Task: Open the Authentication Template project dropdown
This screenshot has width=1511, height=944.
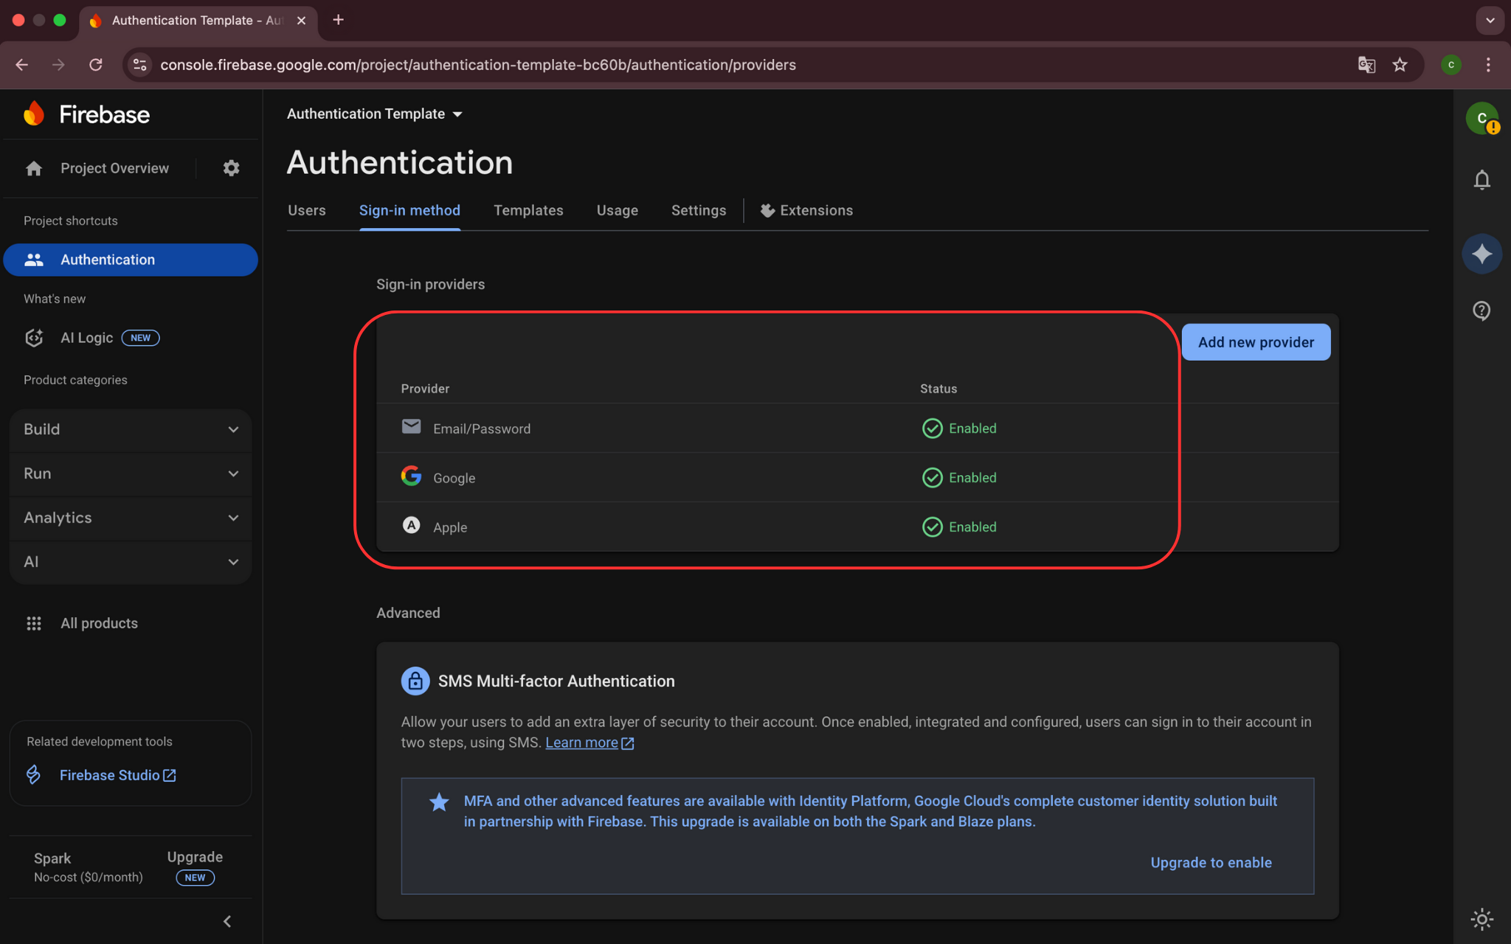Action: (x=375, y=114)
